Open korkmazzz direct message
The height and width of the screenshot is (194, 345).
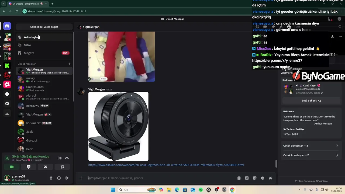[x=44, y=123]
